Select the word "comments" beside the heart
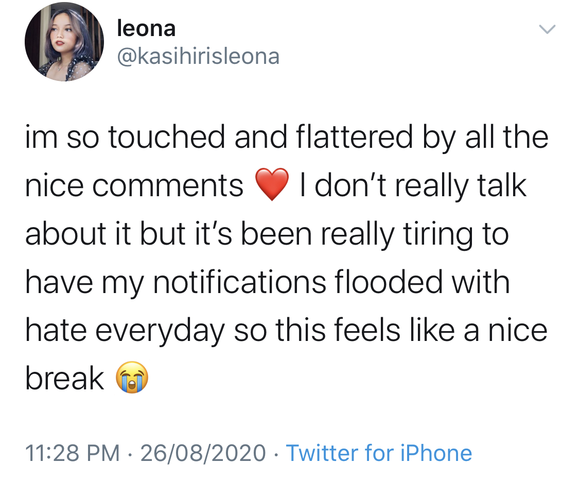 click(168, 186)
